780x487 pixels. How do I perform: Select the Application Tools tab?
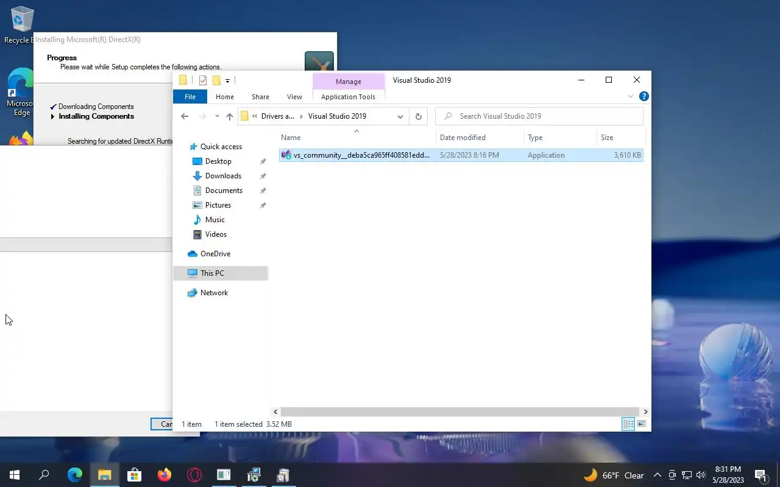pos(348,97)
